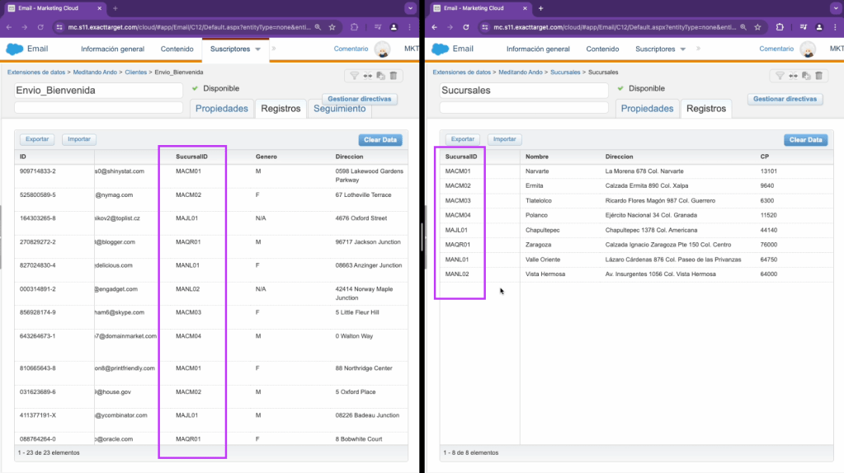Open Chrome extensions puzzle icon in Sucursales window

[x=779, y=27]
